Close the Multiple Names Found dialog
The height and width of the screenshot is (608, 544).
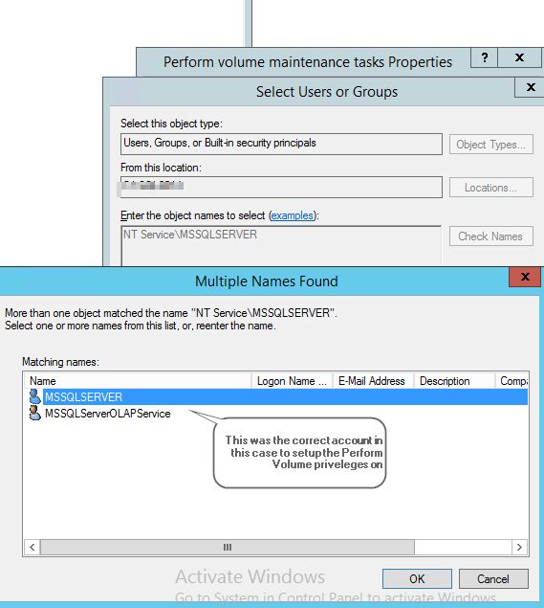coord(525,277)
